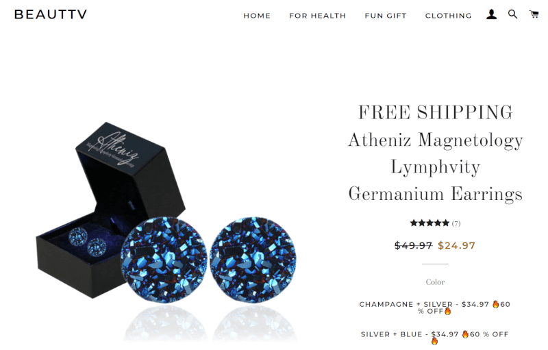Click the large blue earrings product image
Image resolution: width=548 pixels, height=350 pixels.
(209, 259)
